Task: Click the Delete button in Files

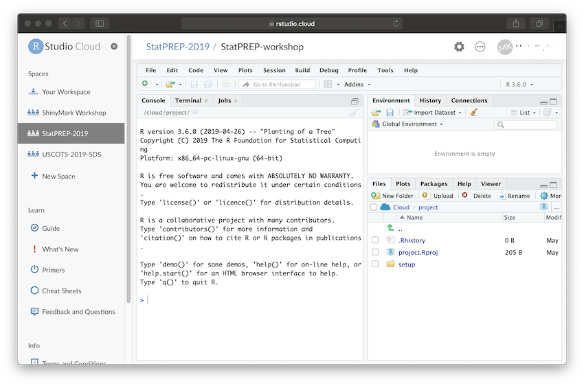Action: [x=477, y=196]
